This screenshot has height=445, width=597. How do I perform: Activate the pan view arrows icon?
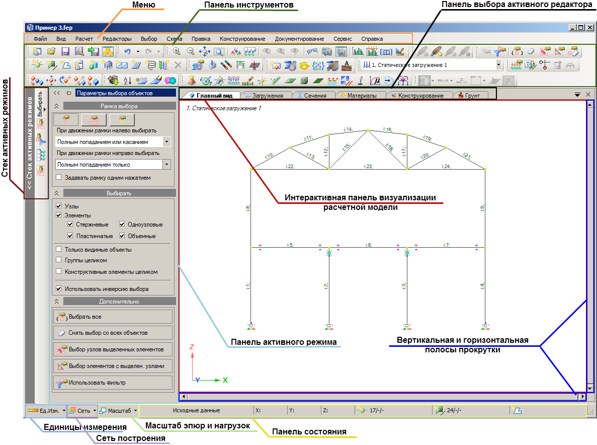tap(205, 51)
